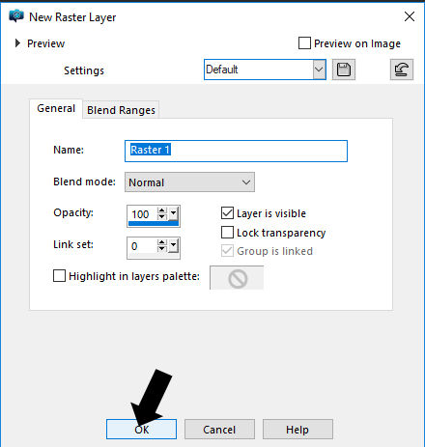This screenshot has height=447, width=425.
Task: Enable Preview on Image checkbox
Action: pyautogui.click(x=304, y=43)
